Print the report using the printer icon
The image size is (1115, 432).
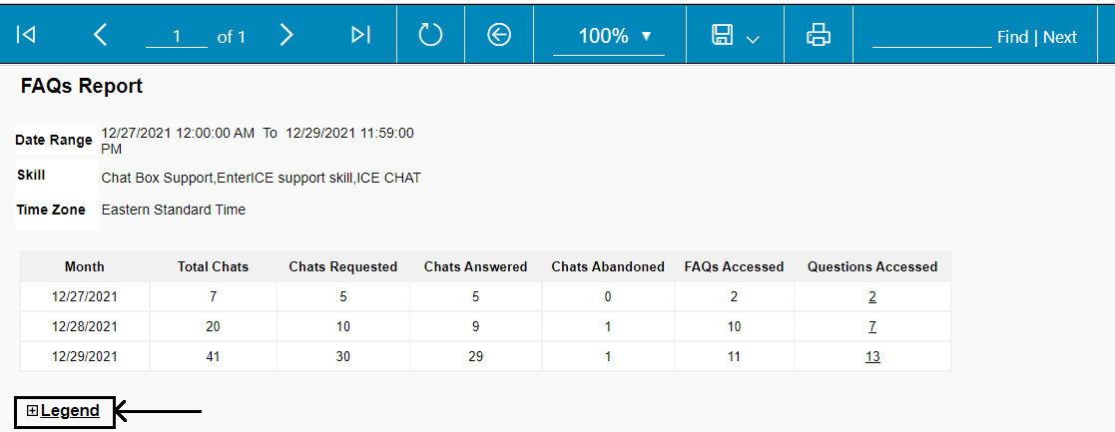[x=819, y=35]
